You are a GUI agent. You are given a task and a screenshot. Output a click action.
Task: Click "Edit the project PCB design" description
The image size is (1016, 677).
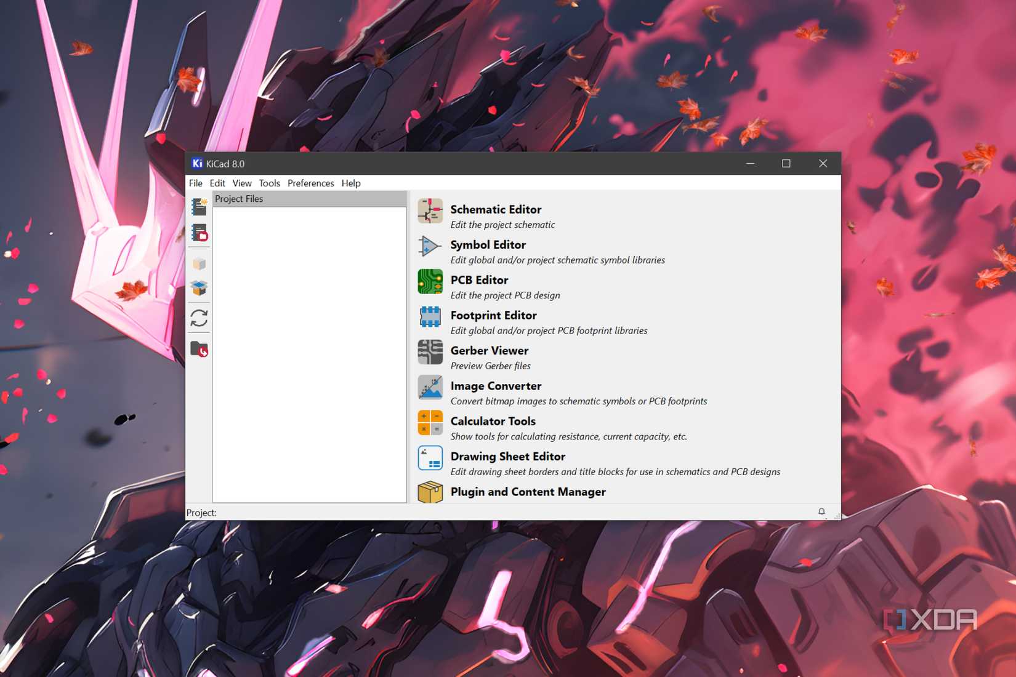506,295
